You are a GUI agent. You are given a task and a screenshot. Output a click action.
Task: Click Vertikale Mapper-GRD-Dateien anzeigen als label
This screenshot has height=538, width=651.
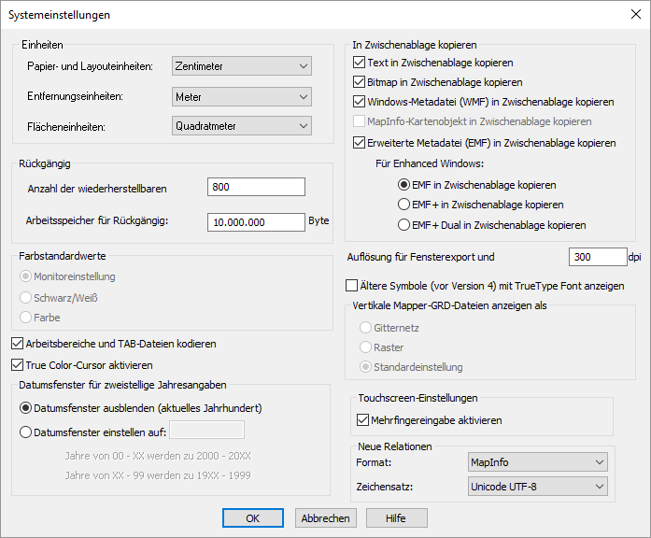pos(449,305)
